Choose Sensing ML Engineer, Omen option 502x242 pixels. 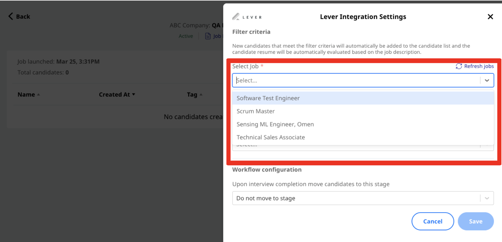tap(363, 124)
